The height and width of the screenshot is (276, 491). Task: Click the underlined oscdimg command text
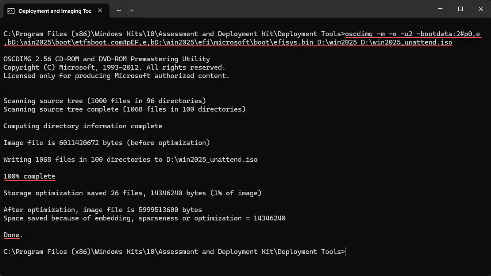359,34
